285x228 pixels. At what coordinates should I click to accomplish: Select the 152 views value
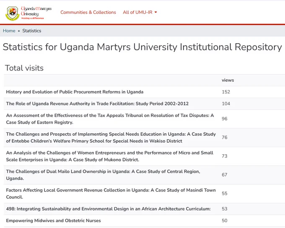click(x=226, y=92)
